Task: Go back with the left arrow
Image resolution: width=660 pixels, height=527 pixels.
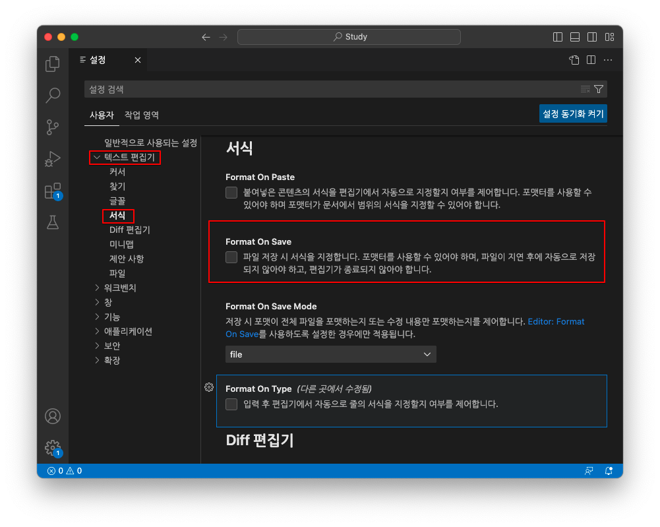Action: click(x=206, y=37)
